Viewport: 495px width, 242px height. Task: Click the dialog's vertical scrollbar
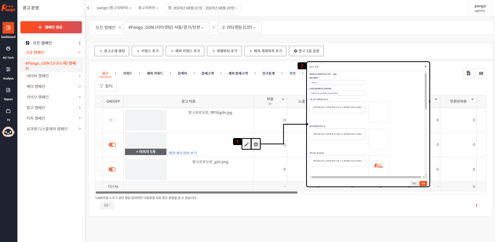(x=426, y=91)
